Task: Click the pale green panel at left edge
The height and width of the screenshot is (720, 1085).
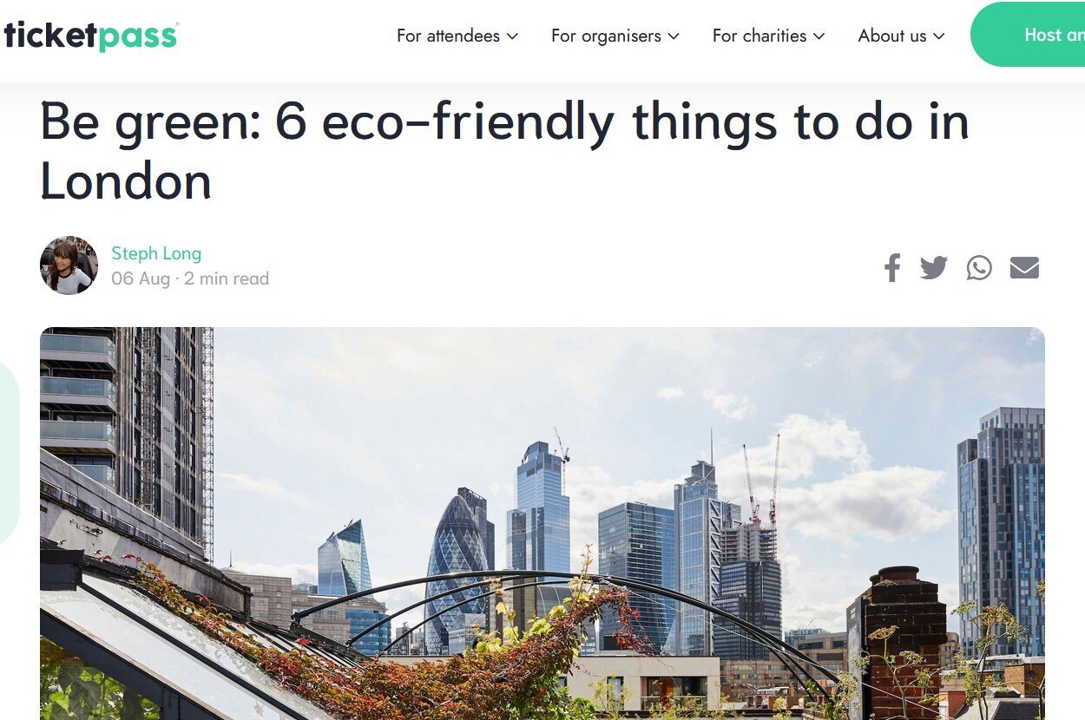Action: [9, 455]
